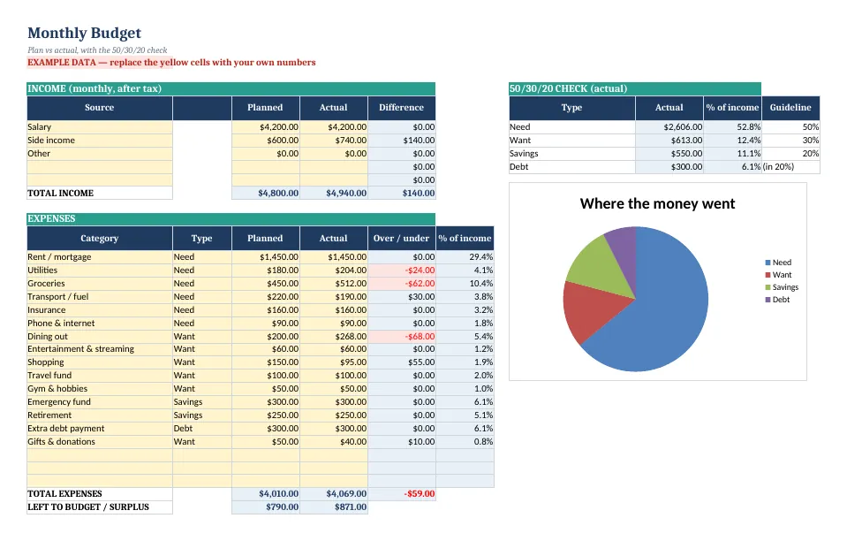This screenshot has width=847, height=541.
Task: Select total actual income $4,940.00
Action: 334,193
